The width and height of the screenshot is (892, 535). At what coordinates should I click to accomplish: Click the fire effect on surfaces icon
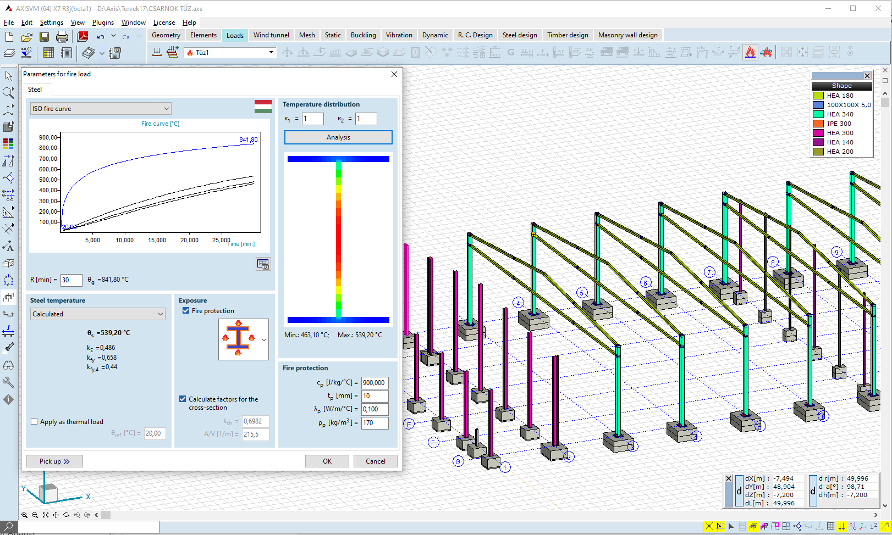point(767,52)
